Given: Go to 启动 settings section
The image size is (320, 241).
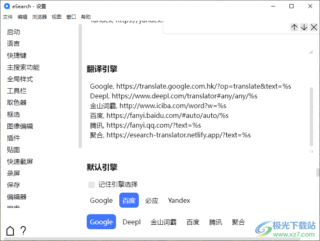Looking at the screenshot, I should (13, 32).
